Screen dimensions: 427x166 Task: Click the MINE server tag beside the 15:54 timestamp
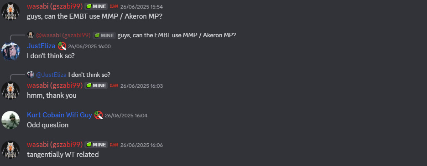tap(96, 6)
